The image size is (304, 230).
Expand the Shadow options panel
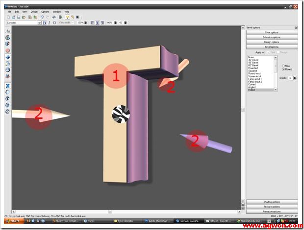(x=272, y=202)
